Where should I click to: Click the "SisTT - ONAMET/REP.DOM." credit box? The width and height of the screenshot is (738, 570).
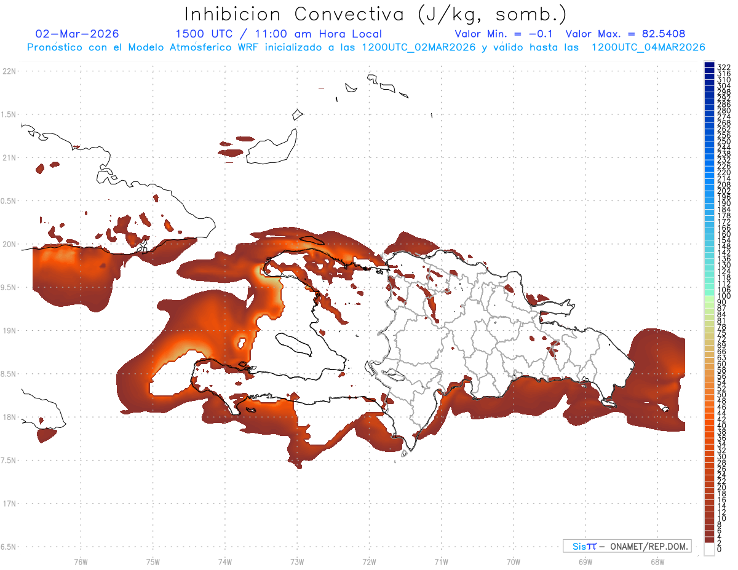tap(627, 546)
